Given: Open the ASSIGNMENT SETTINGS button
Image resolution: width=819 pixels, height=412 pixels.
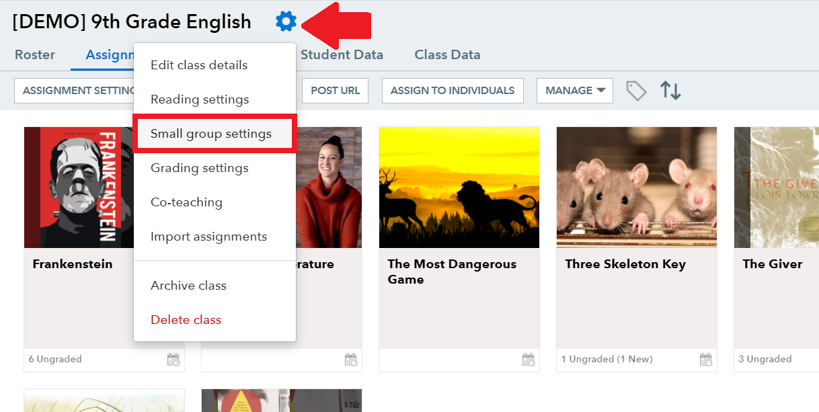Looking at the screenshot, I should (x=75, y=91).
